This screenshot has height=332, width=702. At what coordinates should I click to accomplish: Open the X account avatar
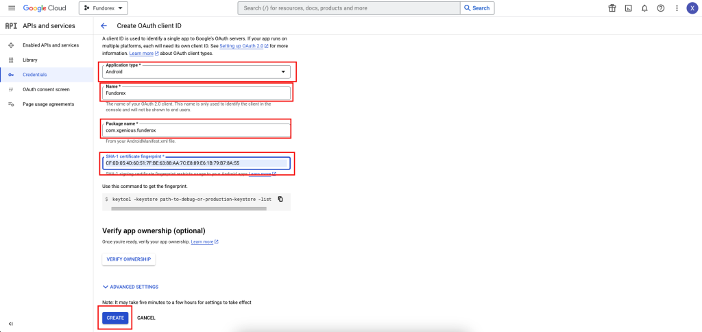pos(692,8)
